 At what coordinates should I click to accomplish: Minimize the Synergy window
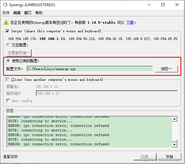[x=149, y=5]
